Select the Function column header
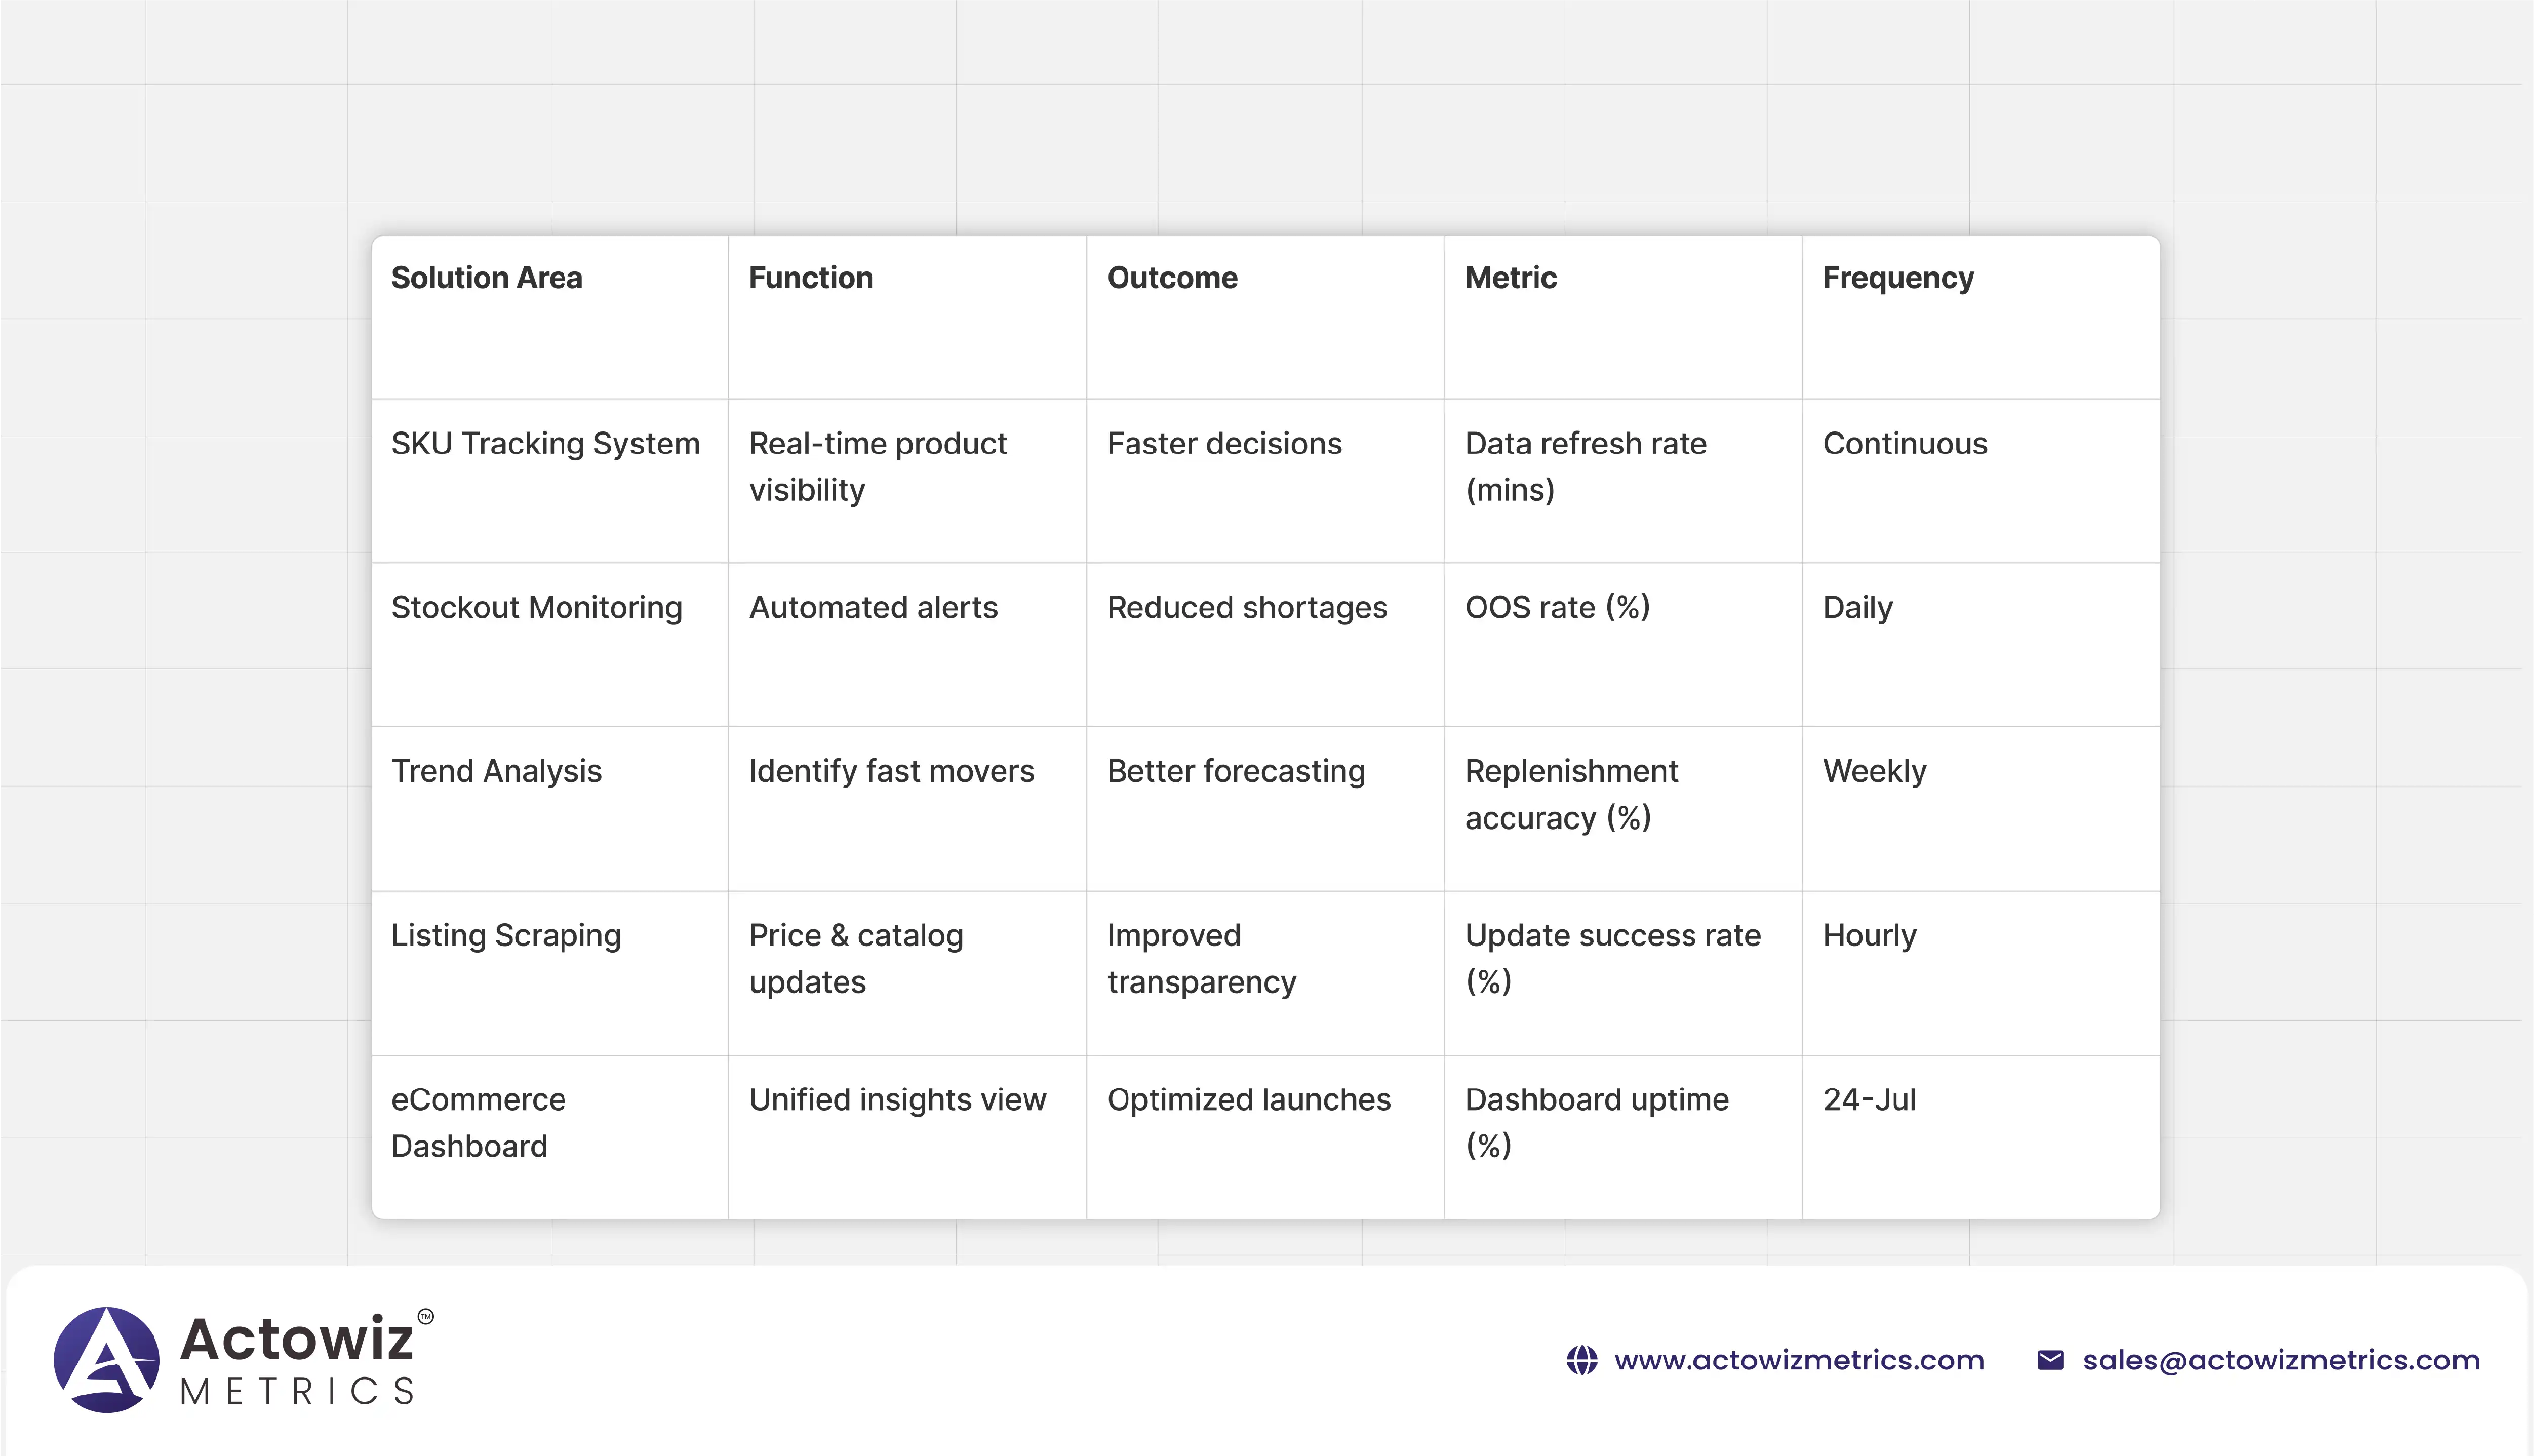Screen dimensions: 2534x1456 point(811,278)
